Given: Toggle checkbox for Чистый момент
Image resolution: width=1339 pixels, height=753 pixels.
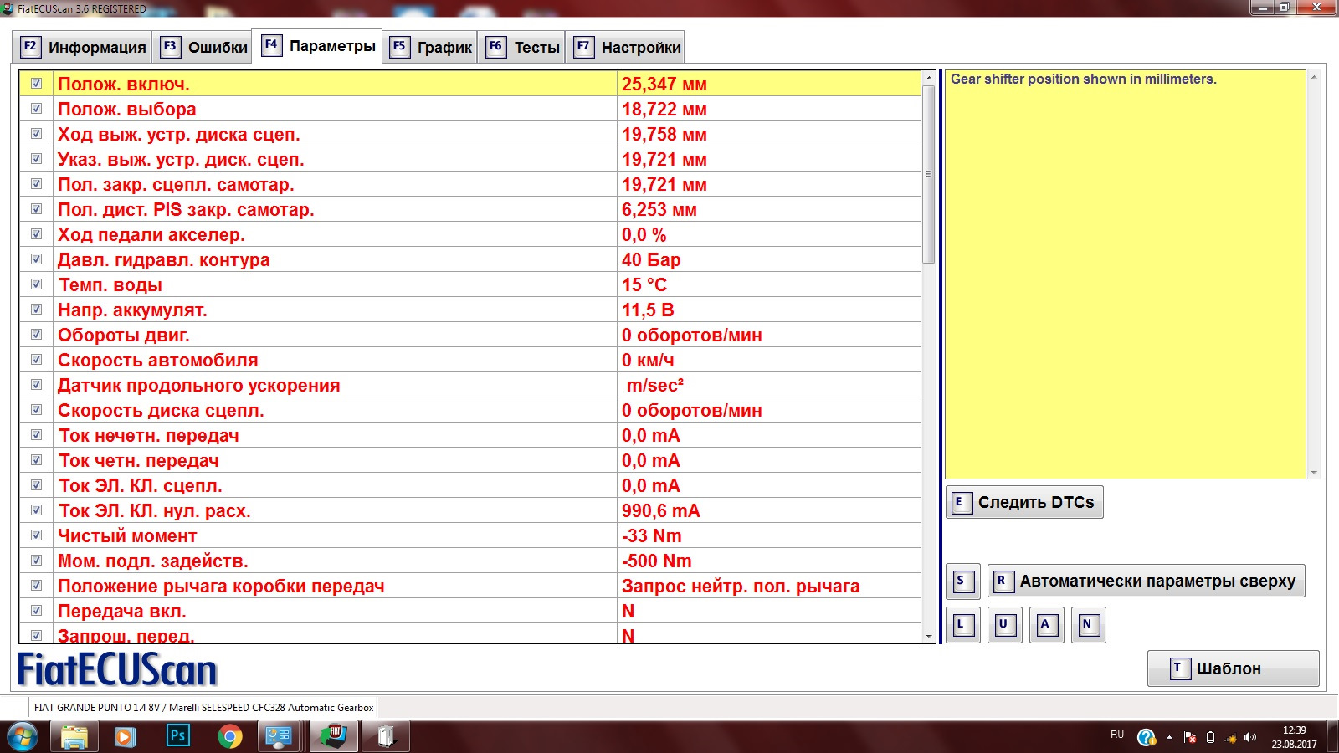Looking at the screenshot, I should [36, 535].
